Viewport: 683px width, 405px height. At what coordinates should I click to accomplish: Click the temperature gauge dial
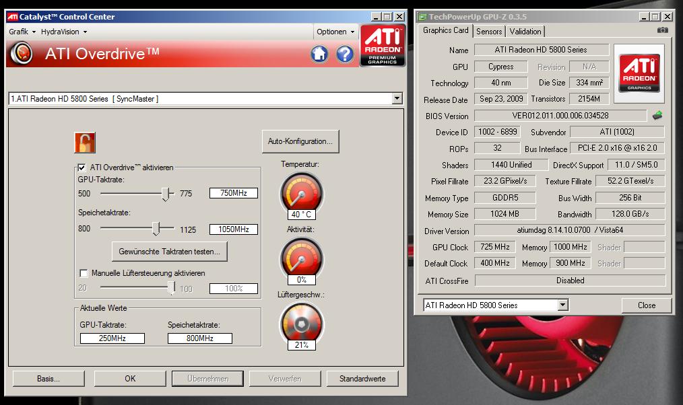pos(302,193)
